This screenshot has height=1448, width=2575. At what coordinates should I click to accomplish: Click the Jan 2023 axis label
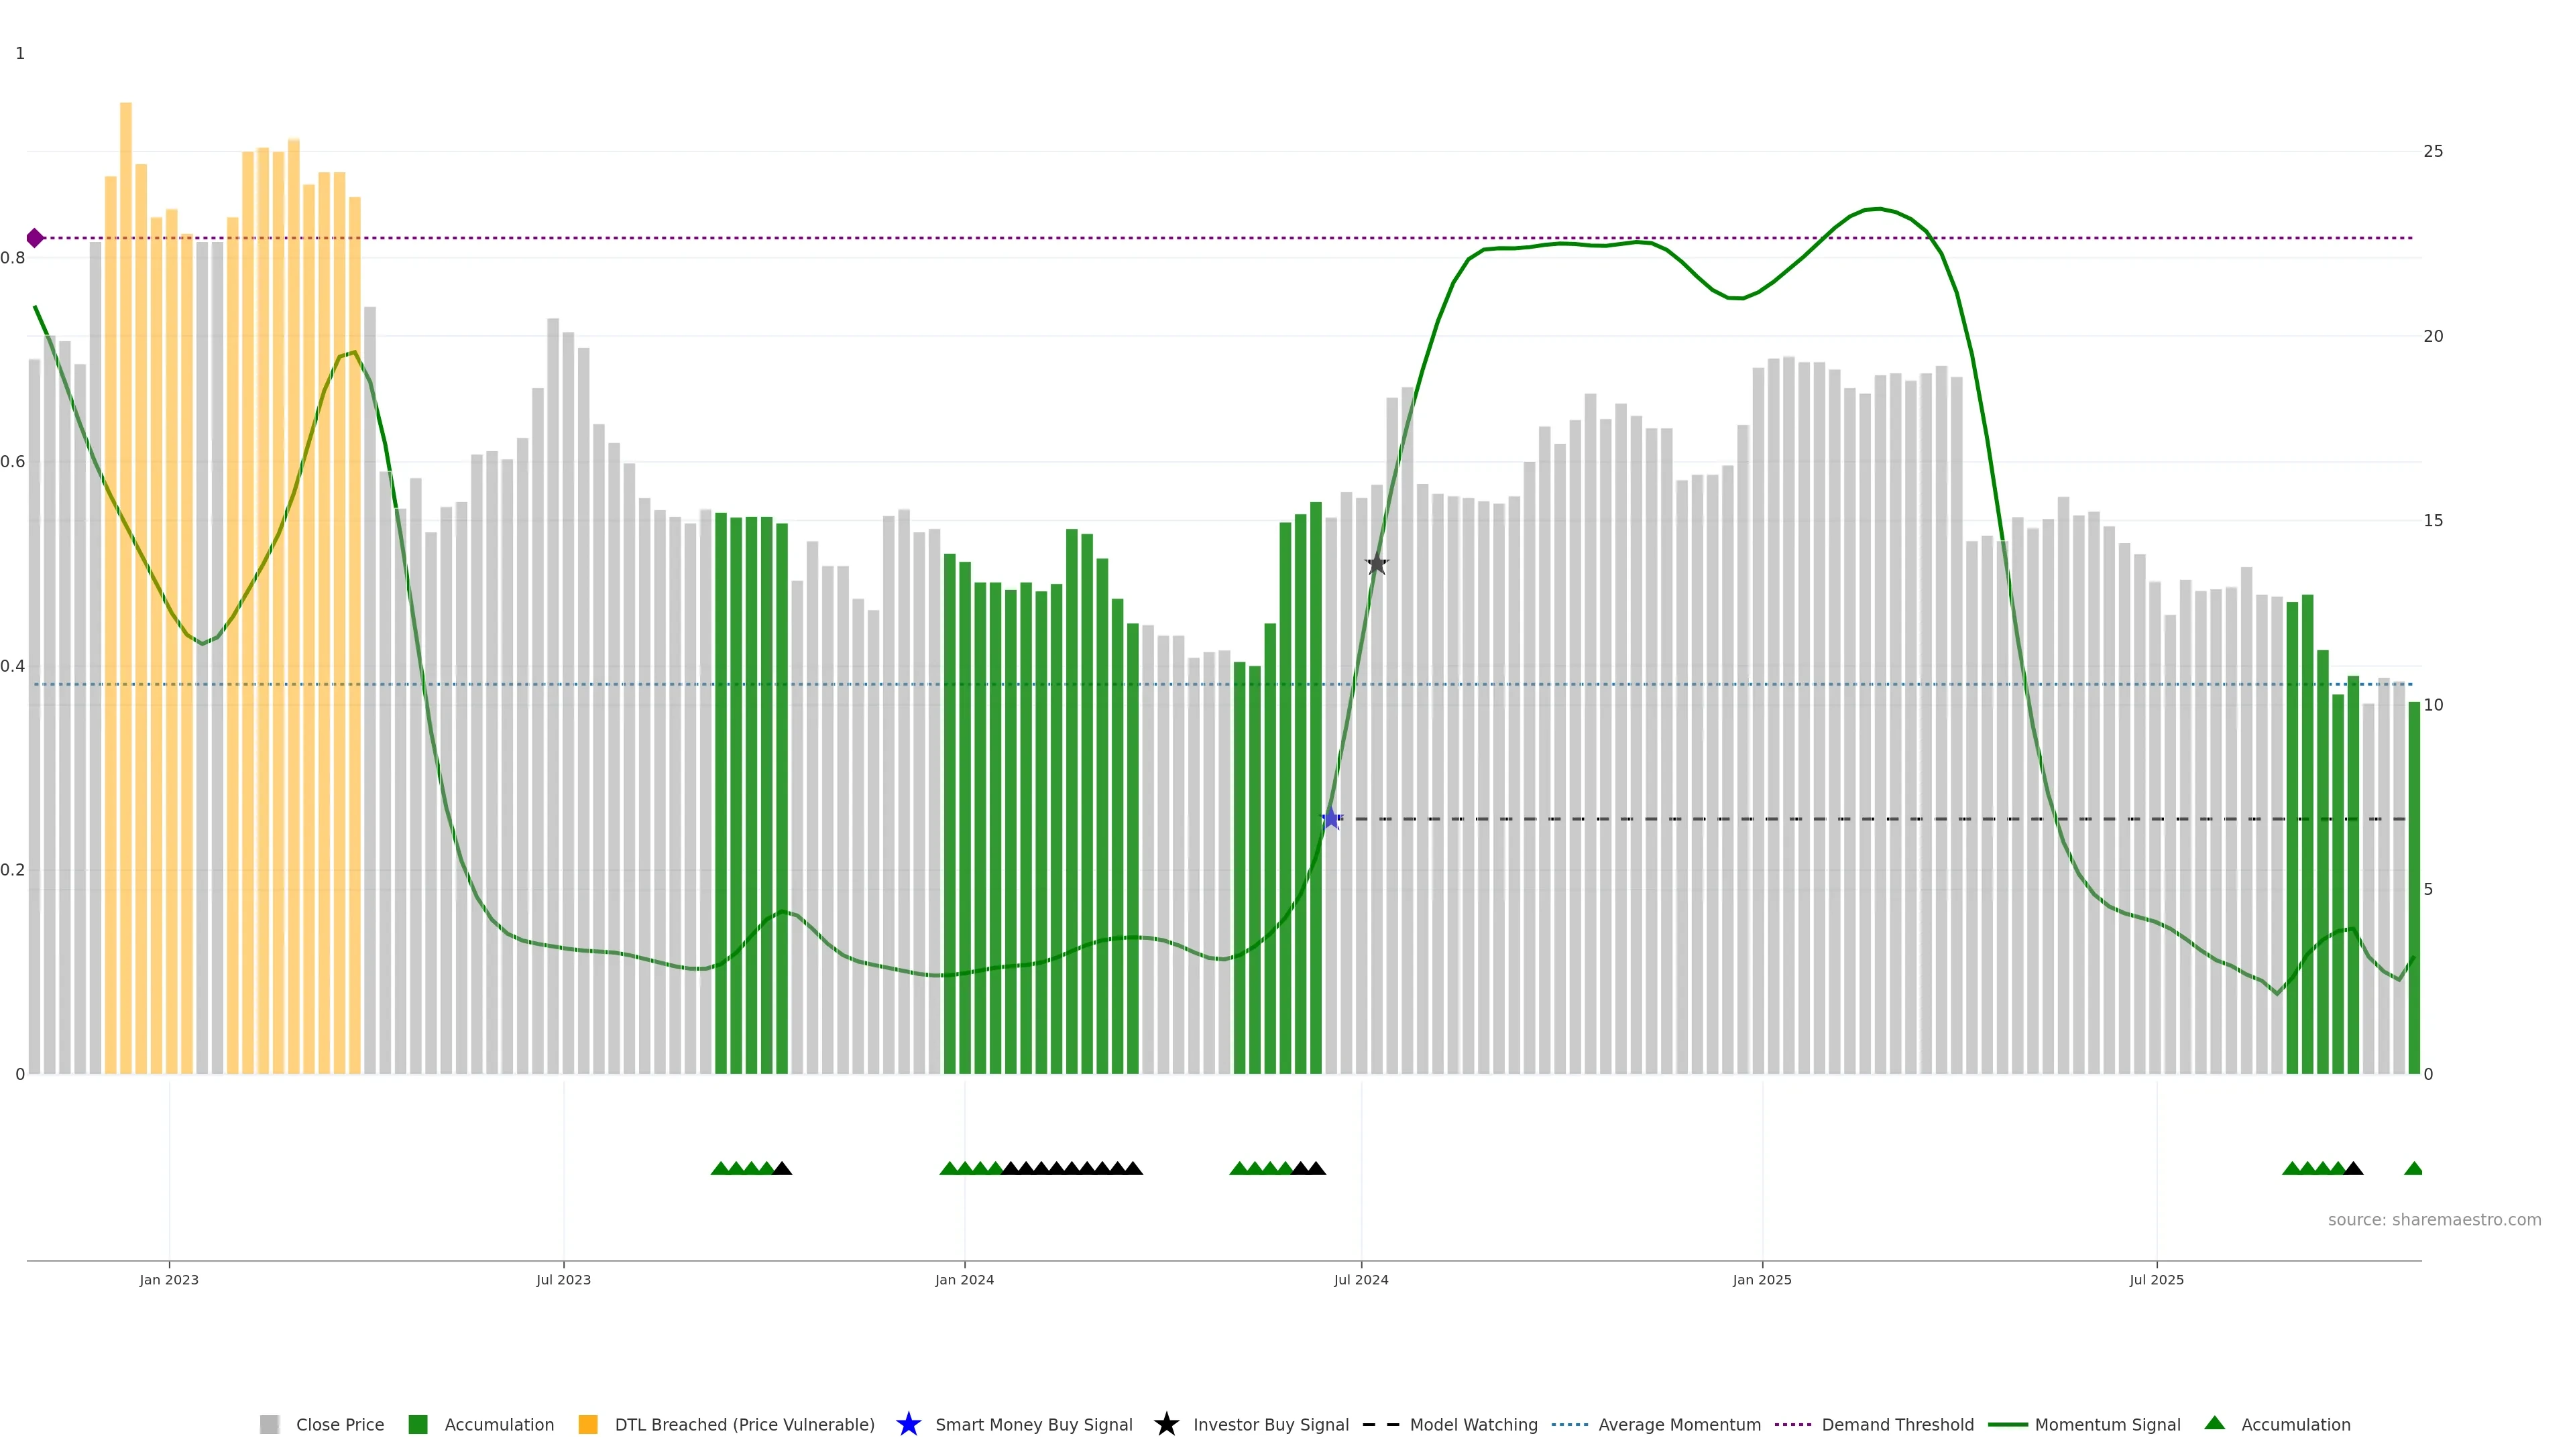[169, 1279]
